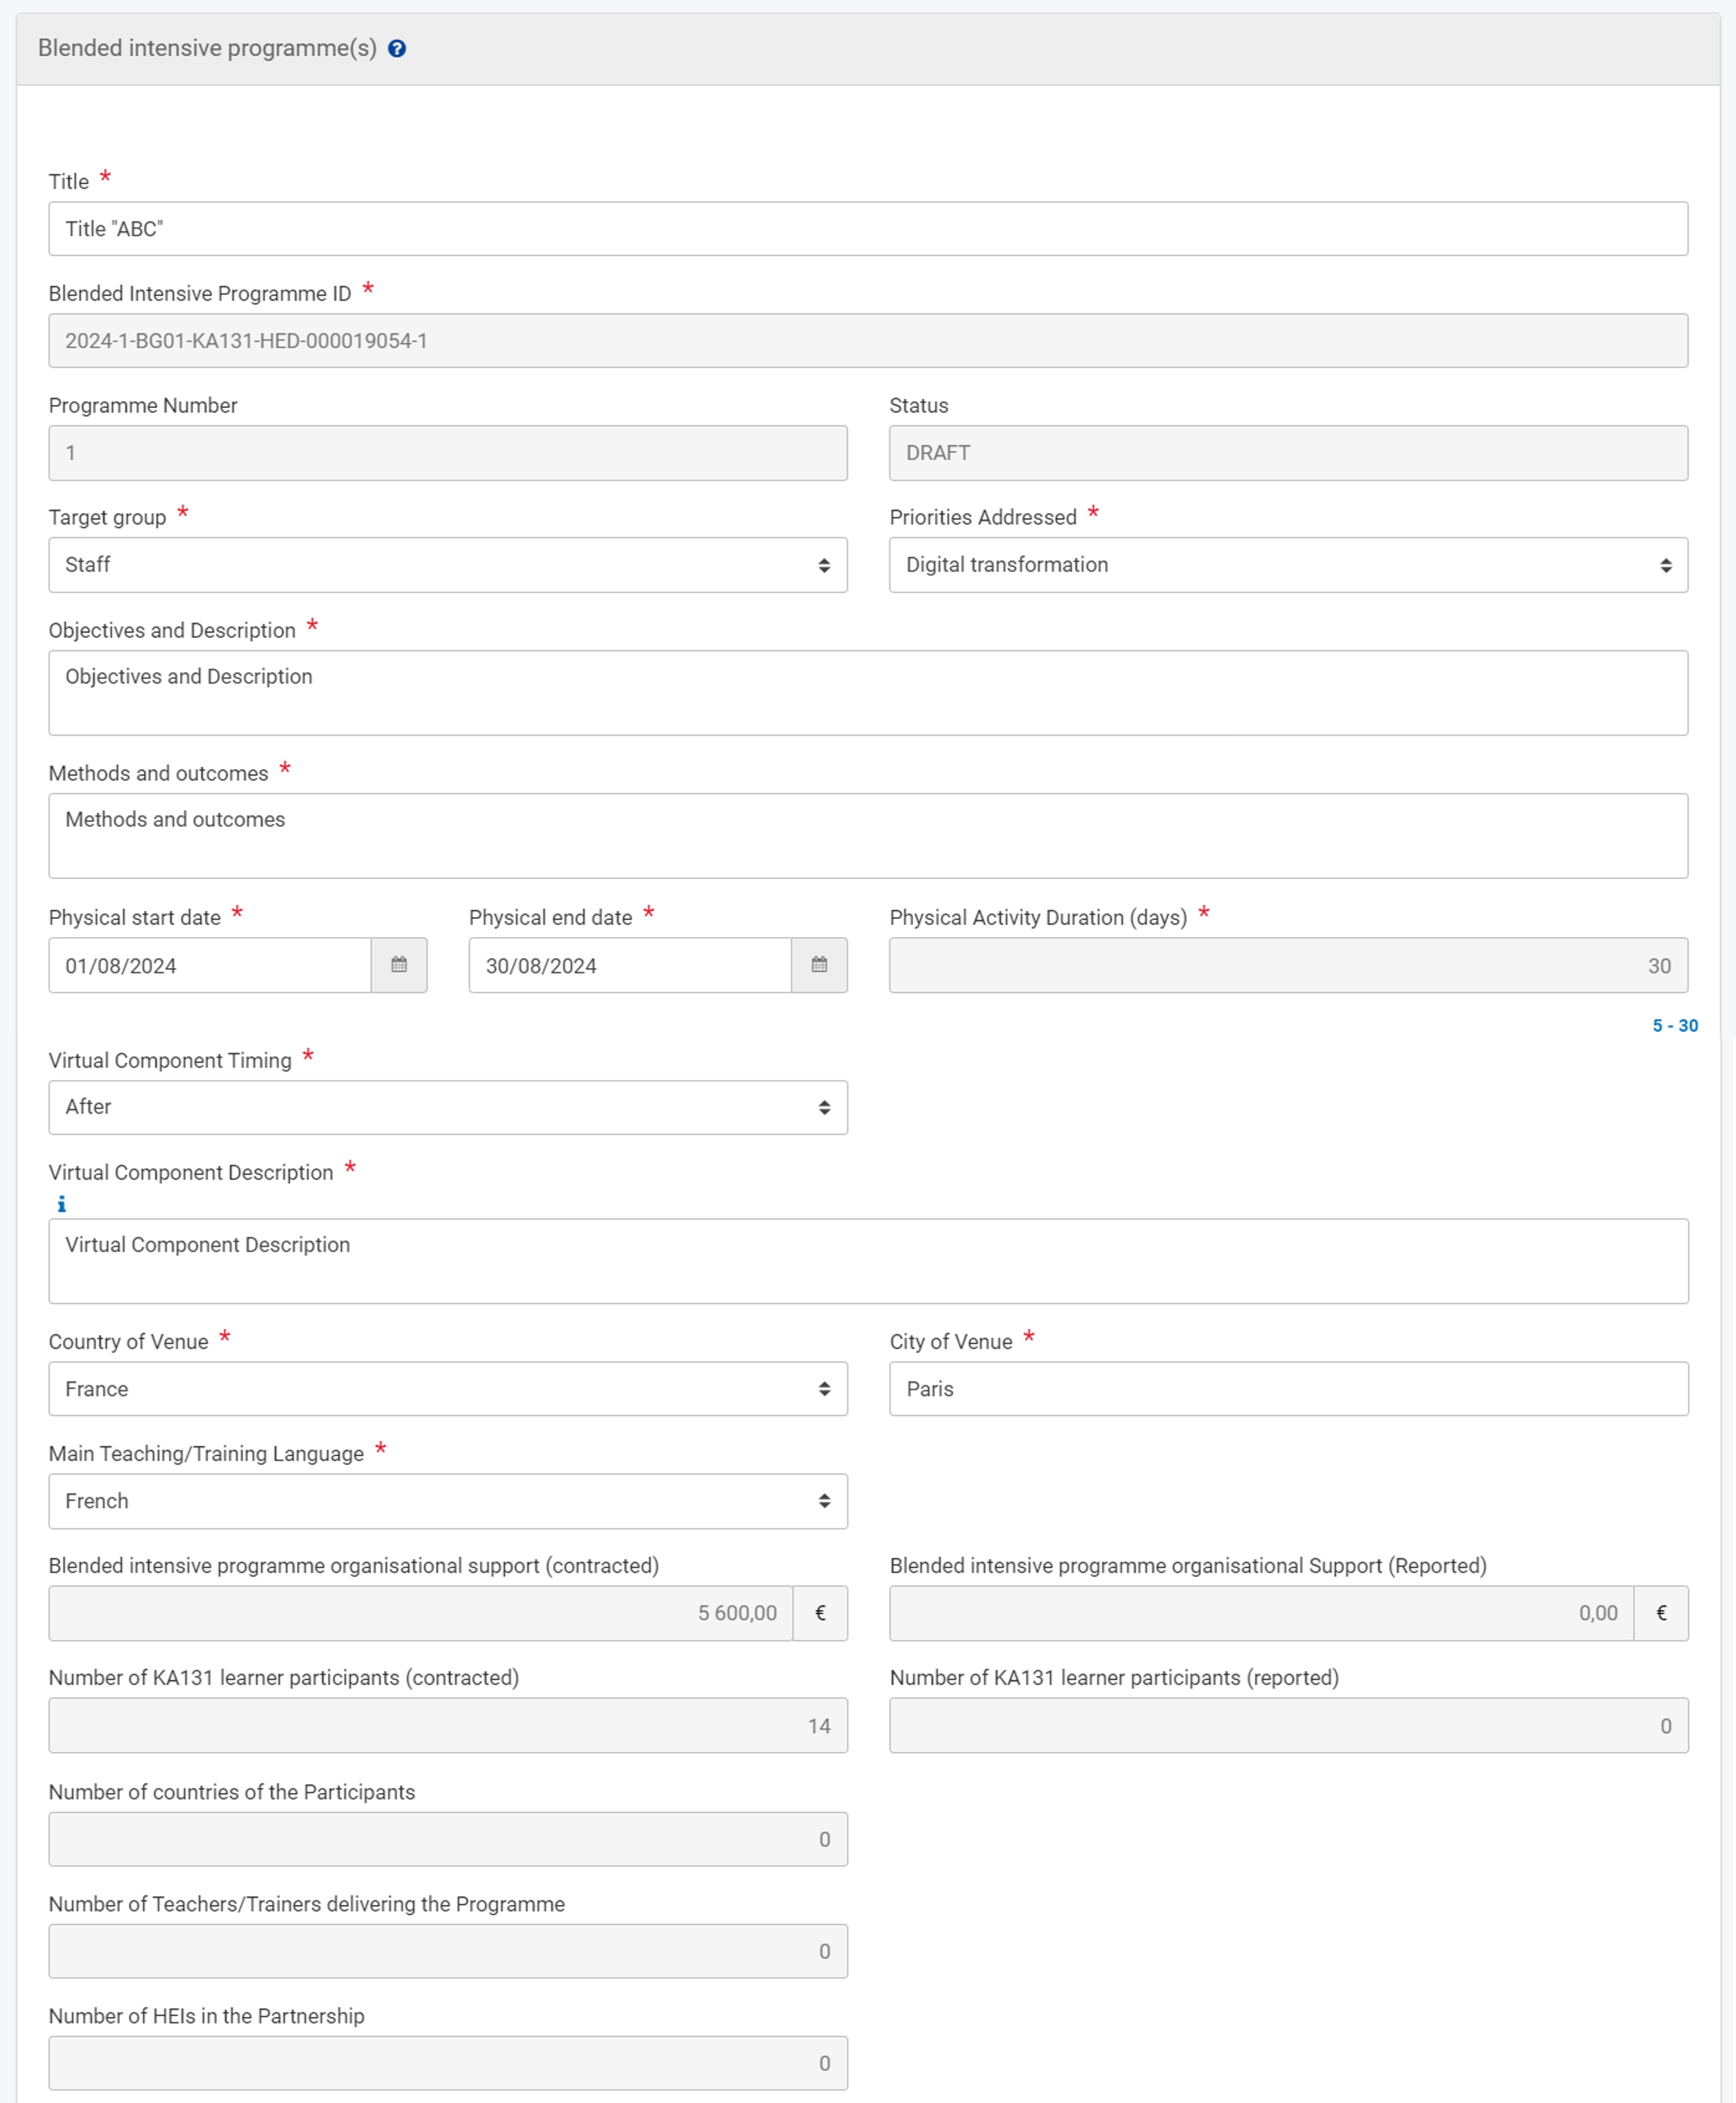Viewport: 1736px width, 2103px height.
Task: Focus the Methods and outcomes text area
Action: tap(868, 836)
